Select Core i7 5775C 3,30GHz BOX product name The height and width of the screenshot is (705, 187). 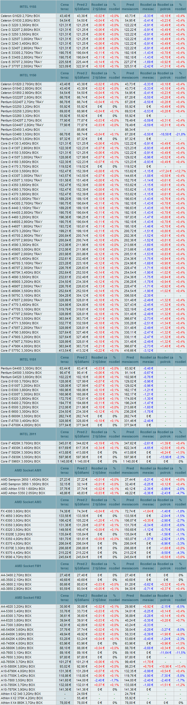(20, 350)
